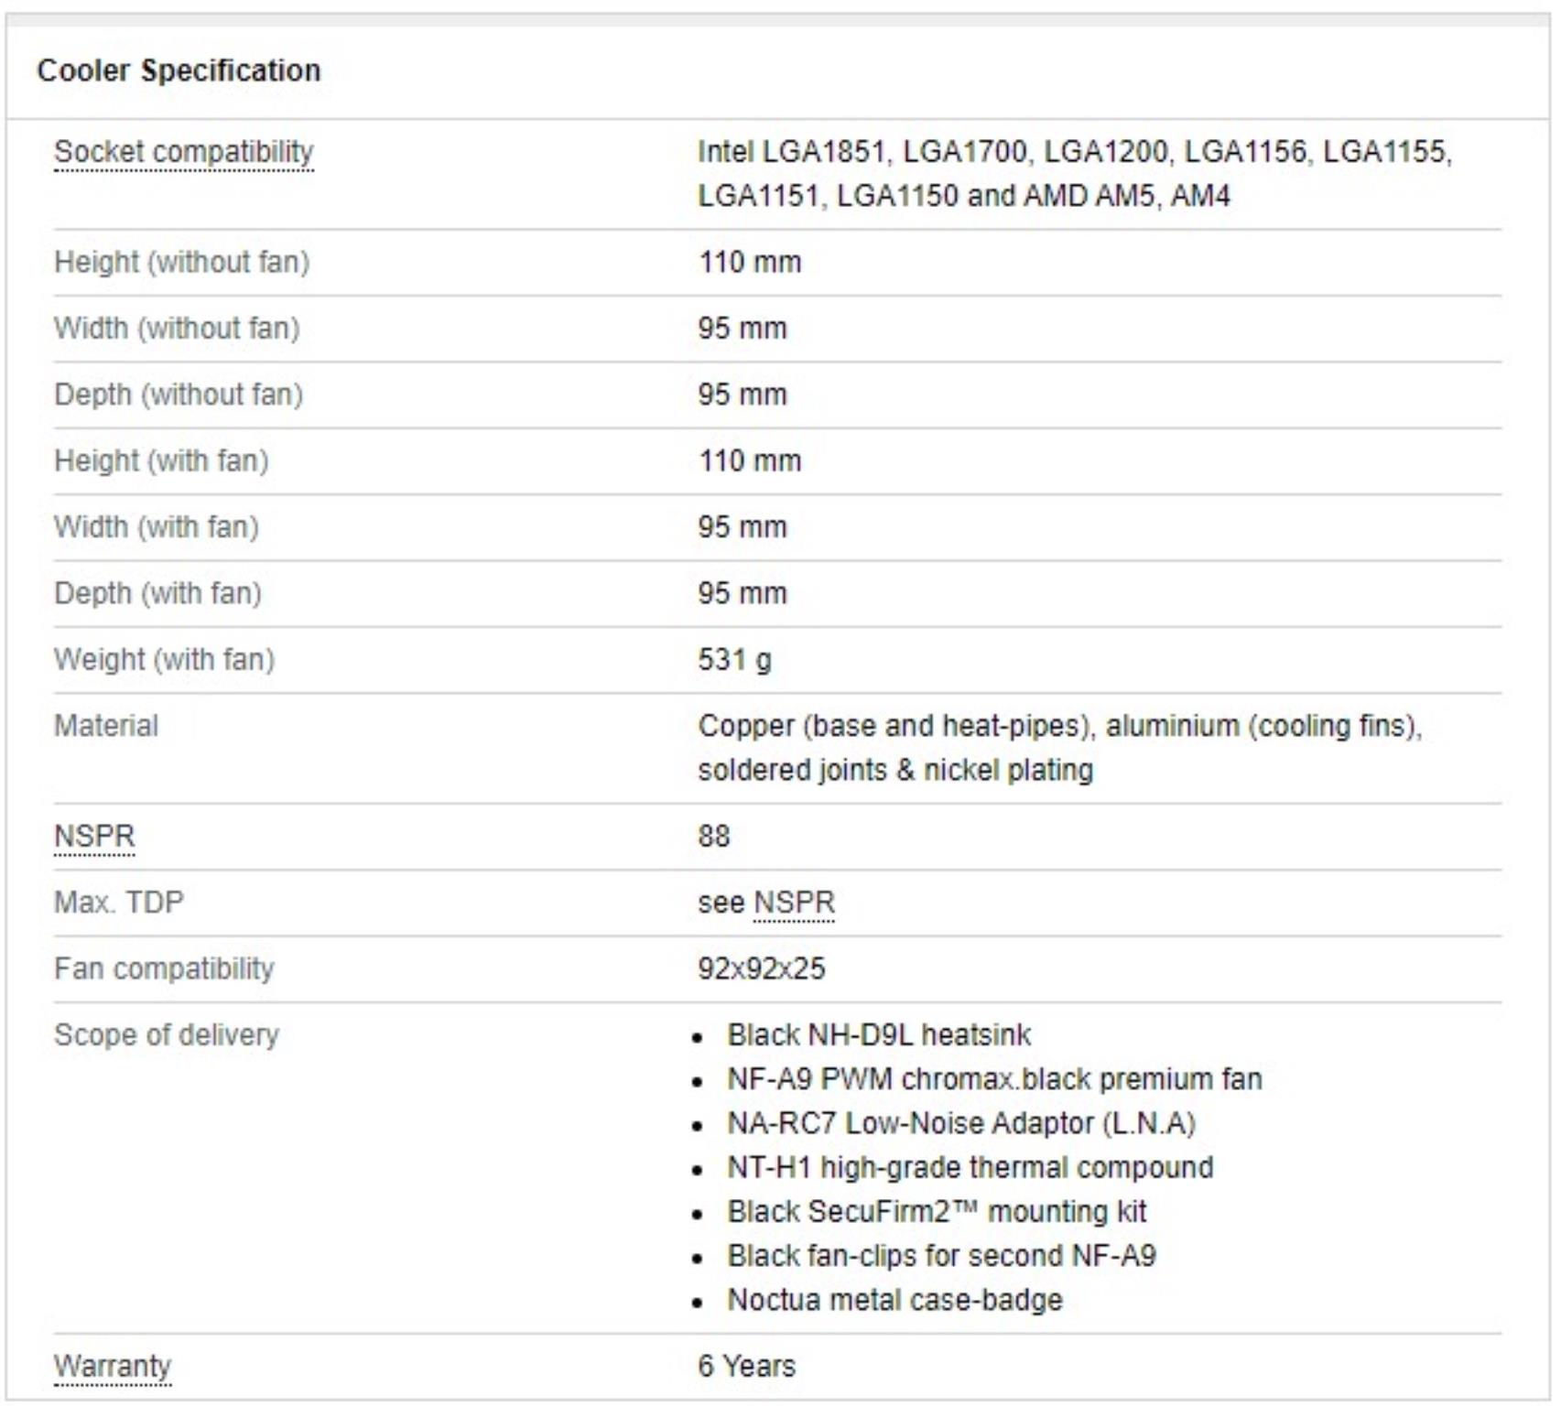Click the 531 g weight value
The width and height of the screenshot is (1561, 1406).
(734, 659)
